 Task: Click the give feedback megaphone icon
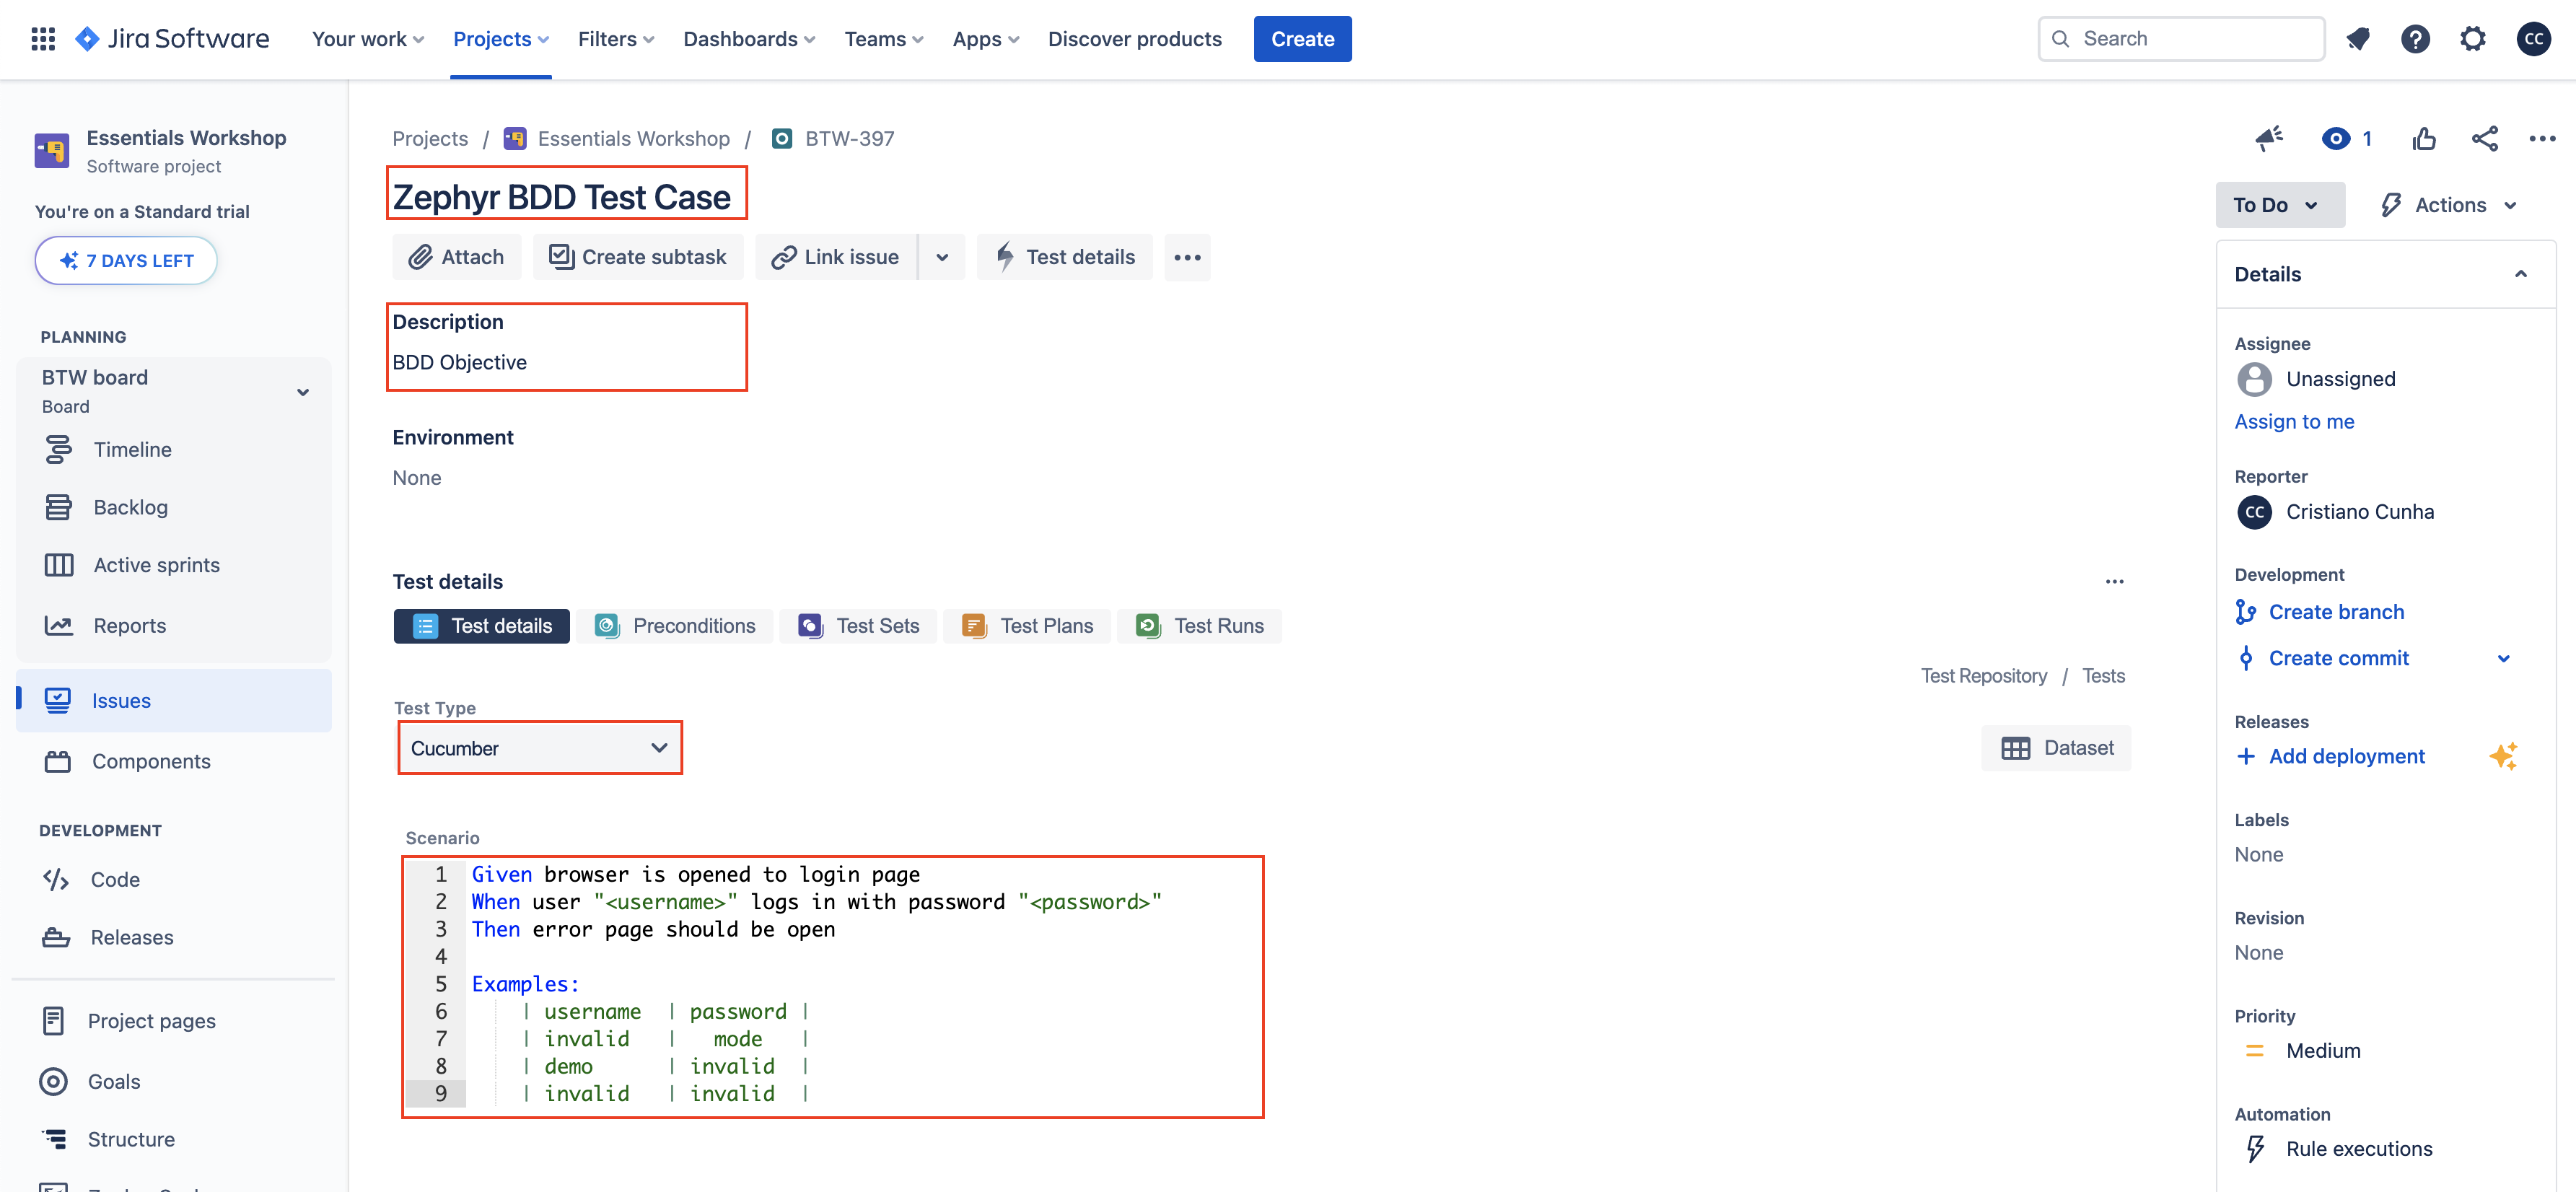[2269, 139]
